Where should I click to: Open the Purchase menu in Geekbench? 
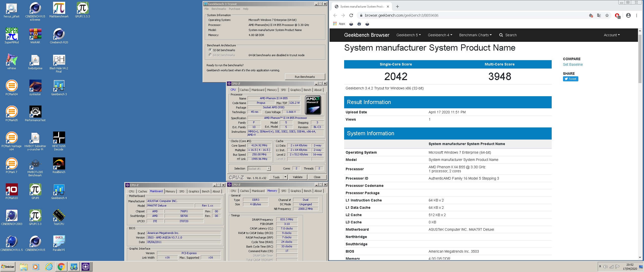click(234, 9)
